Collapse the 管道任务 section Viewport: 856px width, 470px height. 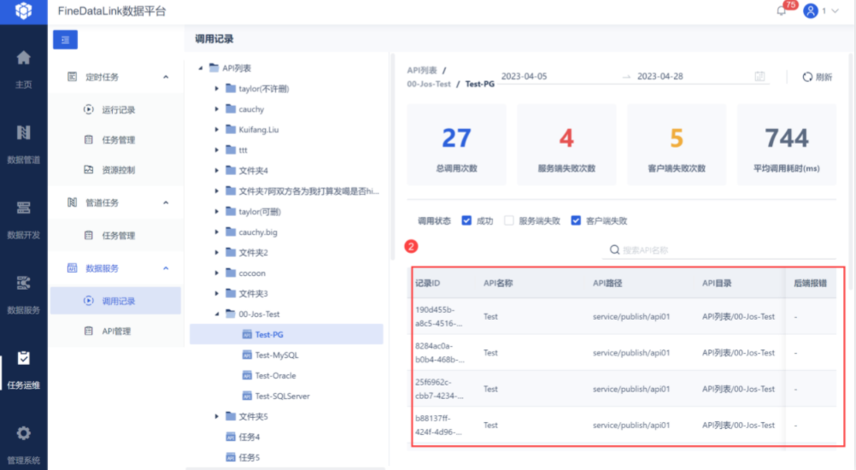(x=166, y=203)
